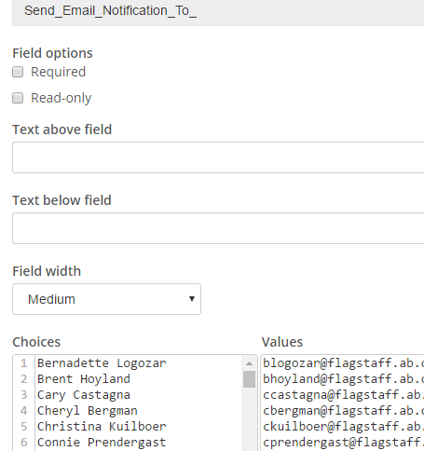Enable the Required checkbox
Viewport: 424px width, 451px height.
coord(18,72)
